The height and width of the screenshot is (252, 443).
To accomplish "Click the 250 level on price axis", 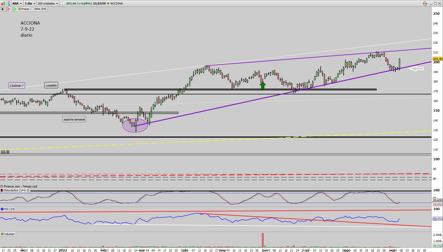I will (x=436, y=14).
